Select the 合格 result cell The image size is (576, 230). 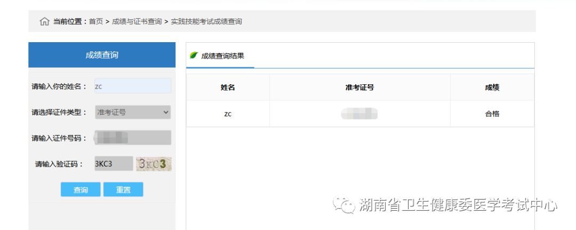tap(492, 114)
